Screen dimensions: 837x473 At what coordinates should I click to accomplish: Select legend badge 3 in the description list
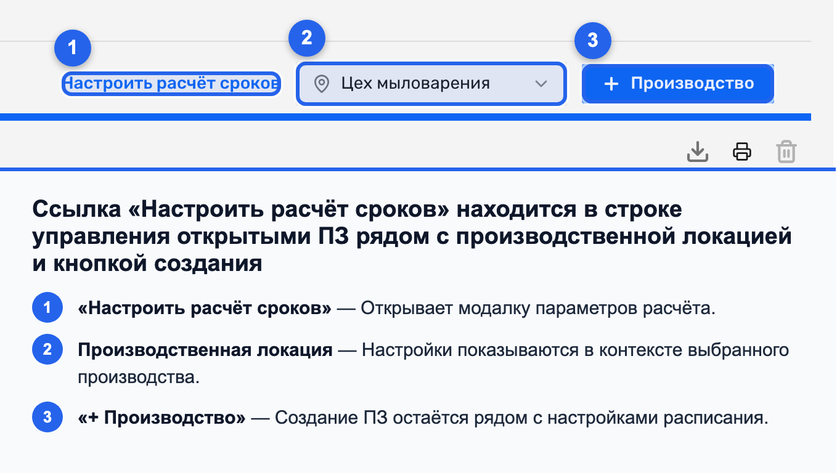(x=47, y=418)
